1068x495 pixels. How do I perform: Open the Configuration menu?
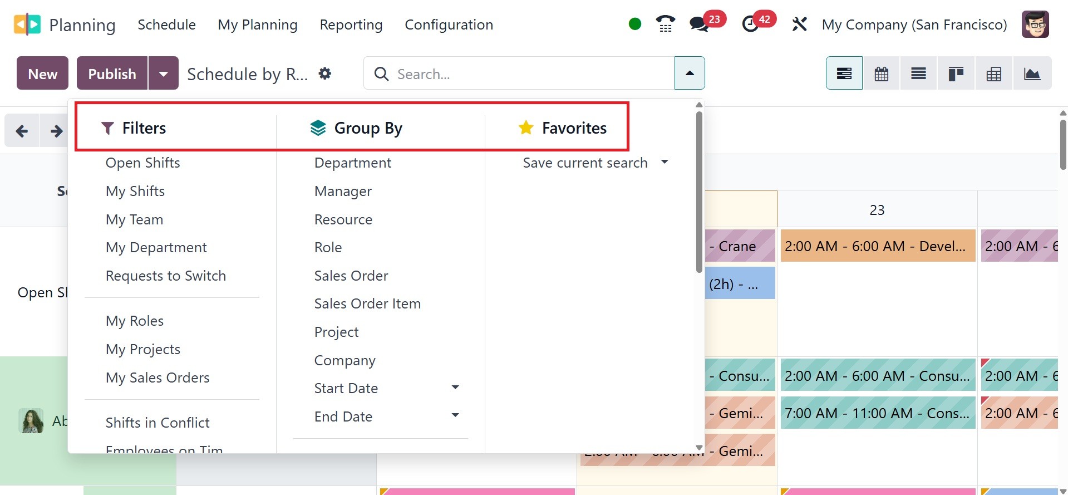449,24
